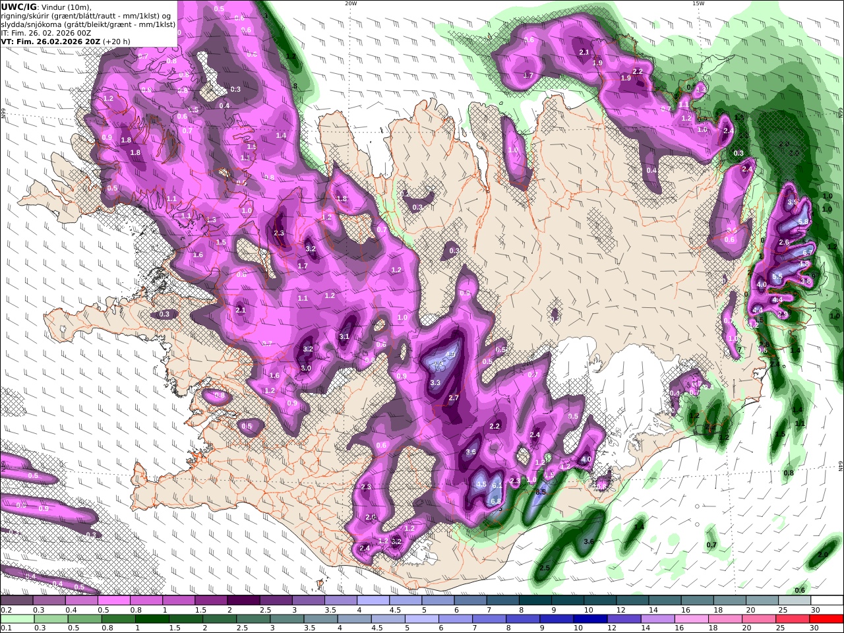Click the 8.5 precipitation value on the map
The width and height of the screenshot is (844, 633).
coord(541,492)
